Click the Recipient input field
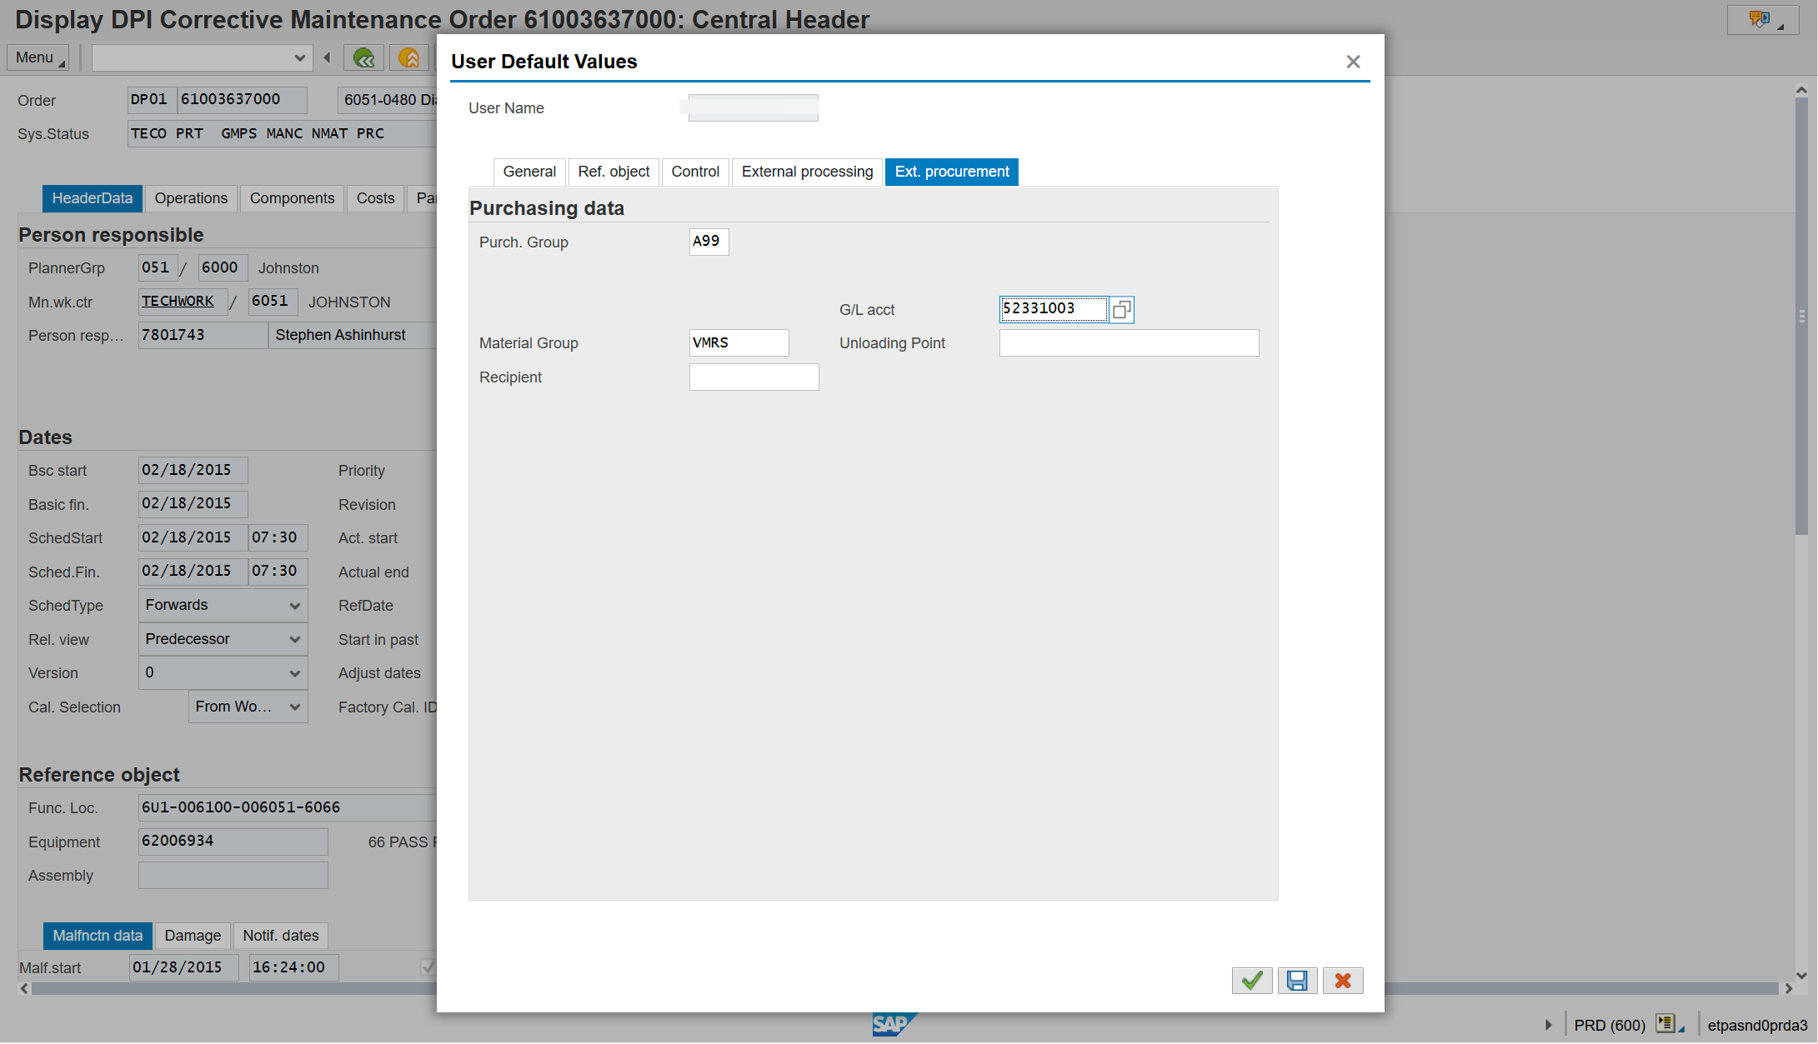Screen dimensions: 1818x1044 tap(754, 377)
